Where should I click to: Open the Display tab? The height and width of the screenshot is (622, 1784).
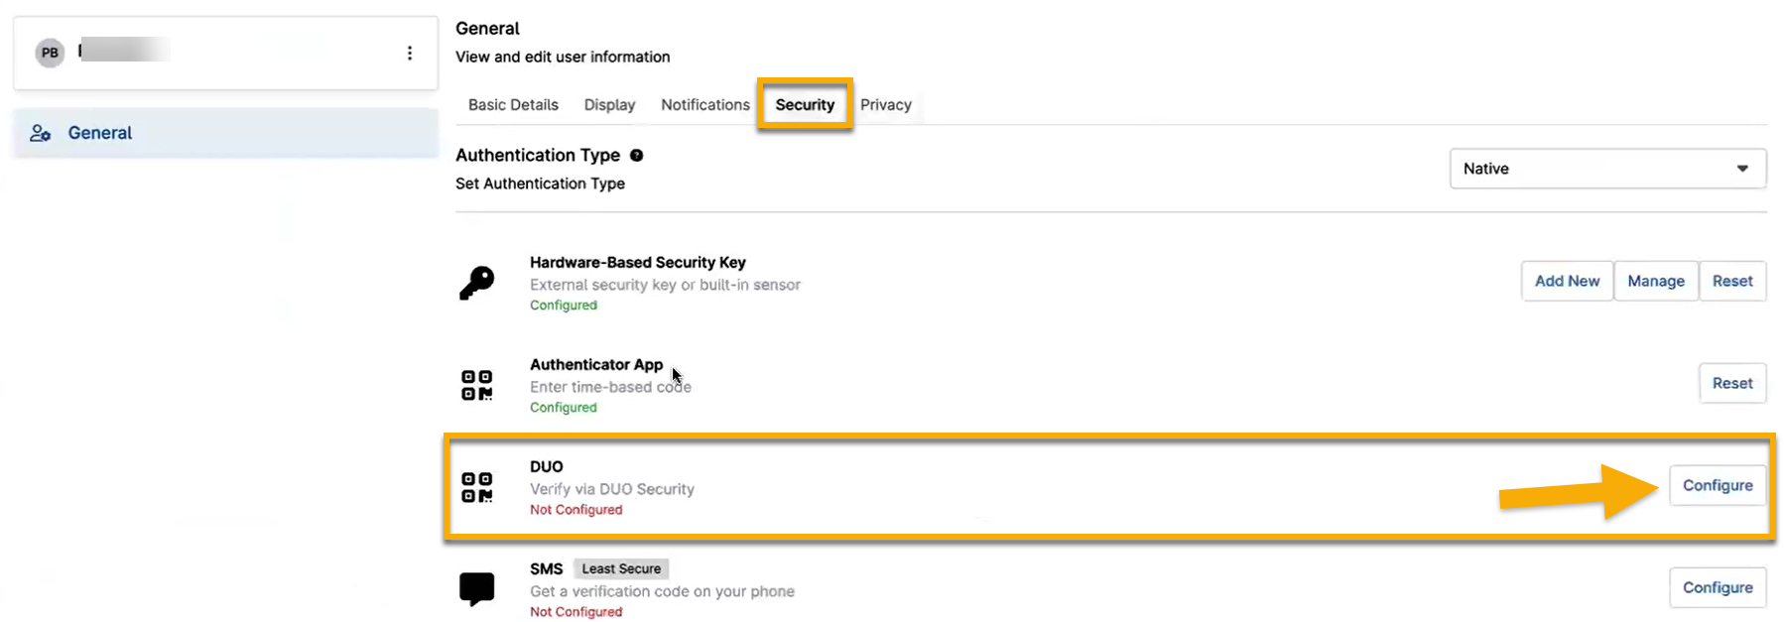tap(609, 105)
